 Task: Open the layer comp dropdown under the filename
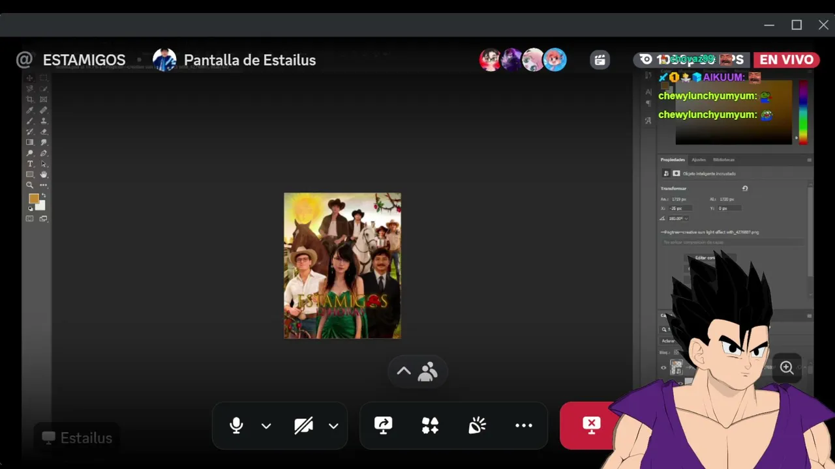click(733, 242)
